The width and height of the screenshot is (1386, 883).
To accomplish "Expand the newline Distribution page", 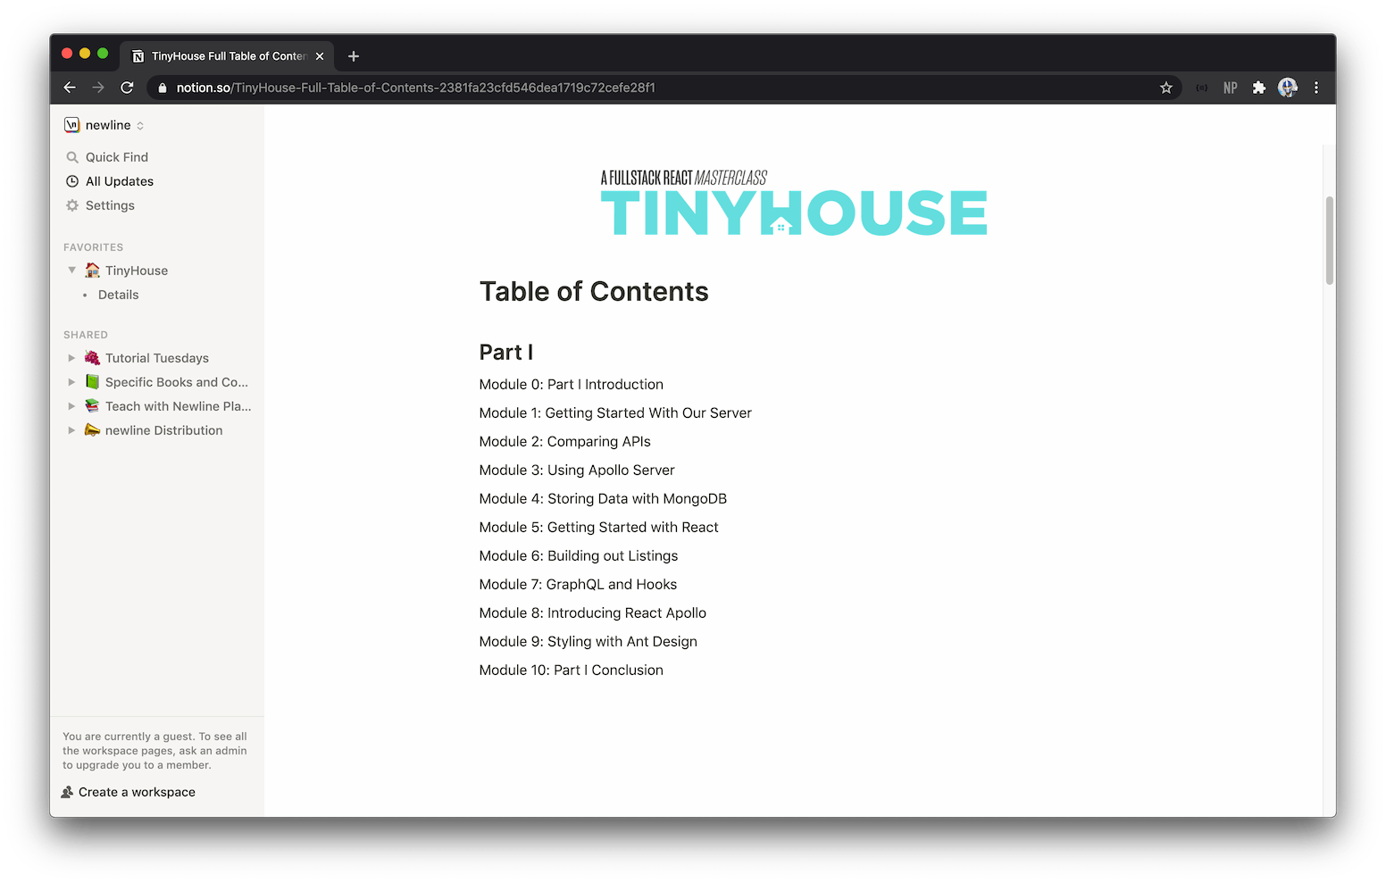I will click(x=71, y=430).
